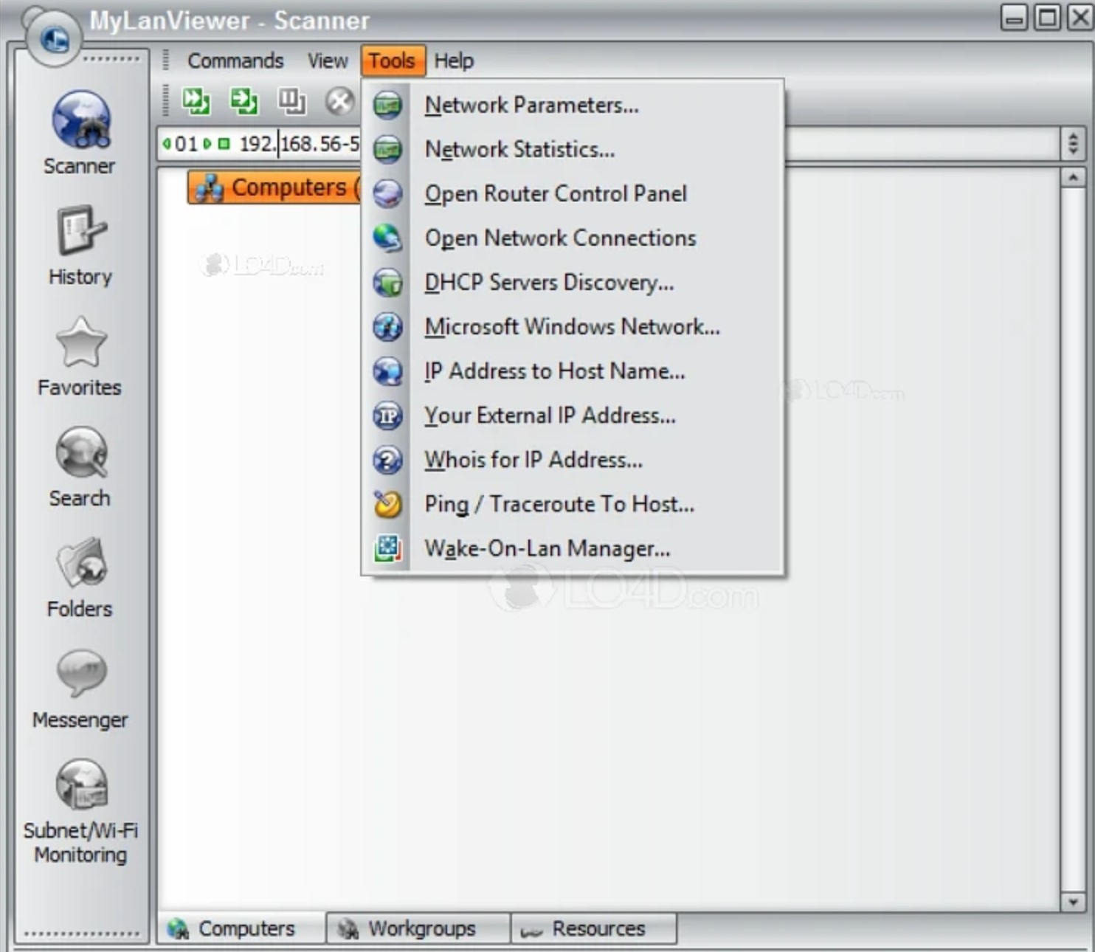Viewport: 1095px width, 952px height.
Task: Click the Microsoft Windows Network icon
Action: tap(387, 327)
